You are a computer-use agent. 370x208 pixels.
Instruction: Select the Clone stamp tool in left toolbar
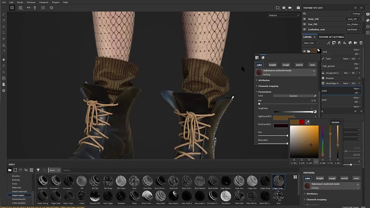click(3, 45)
